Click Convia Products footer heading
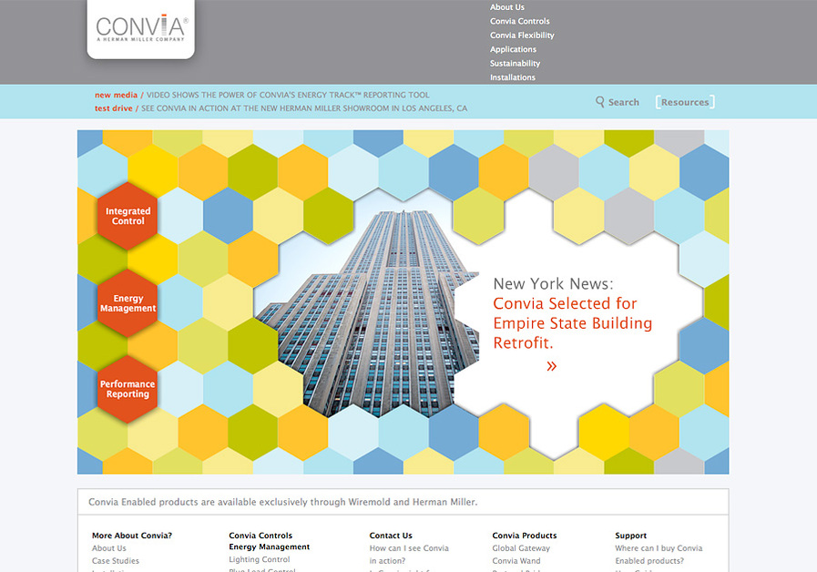Image resolution: width=817 pixels, height=572 pixels. 524,536
